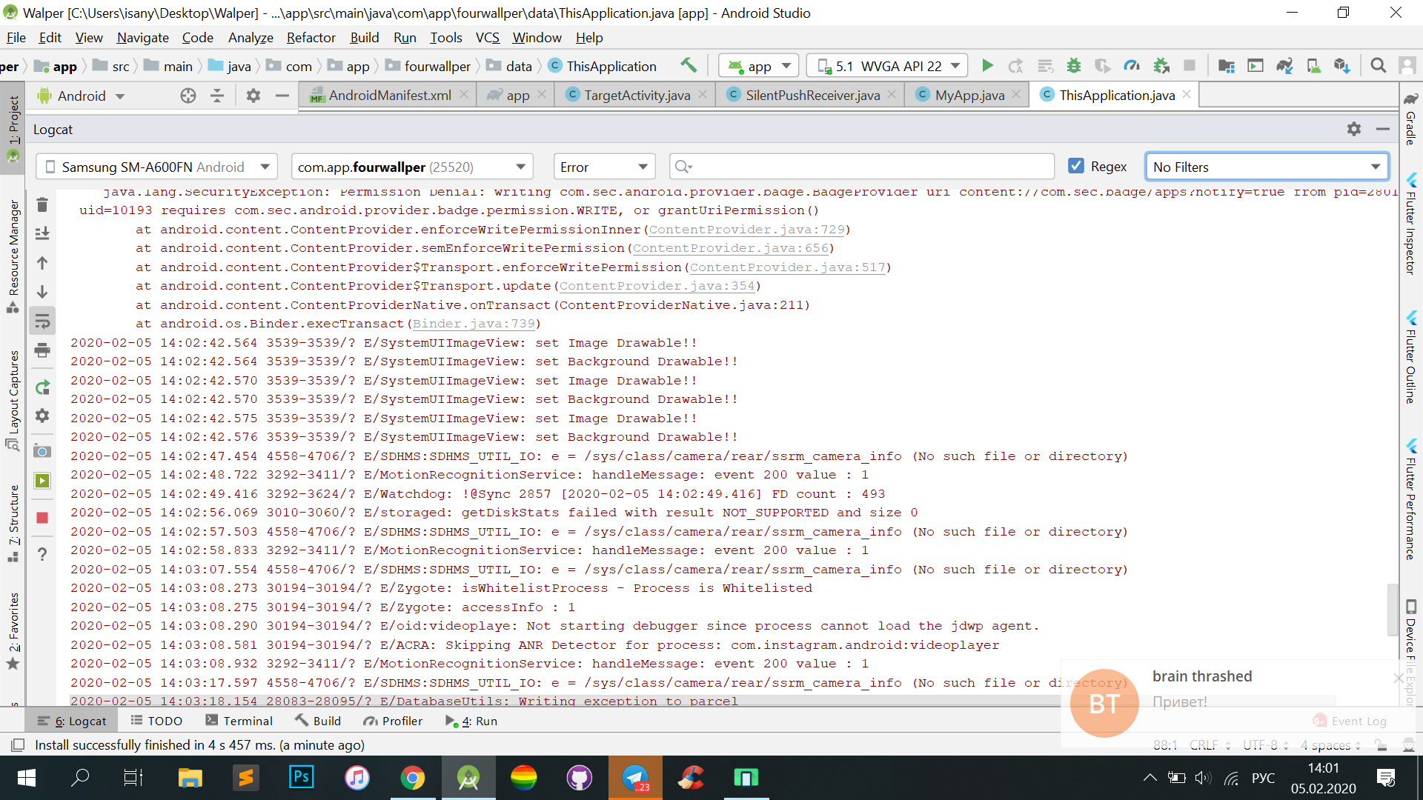
Task: Open Error log level dropdown
Action: coord(604,167)
